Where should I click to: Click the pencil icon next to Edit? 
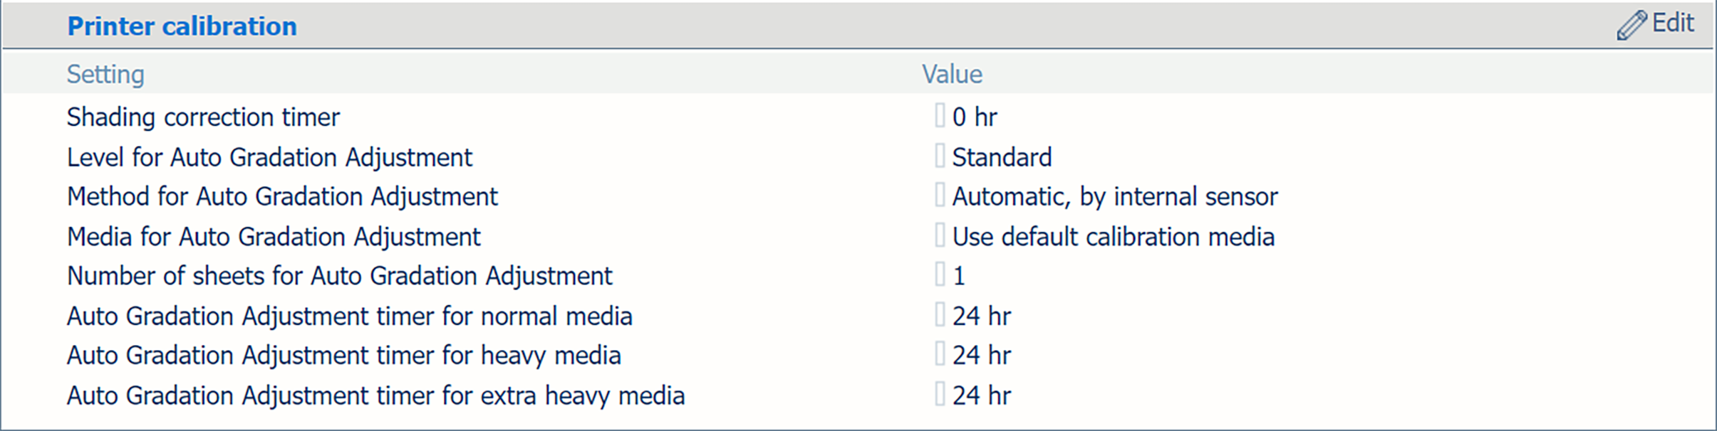(1631, 25)
